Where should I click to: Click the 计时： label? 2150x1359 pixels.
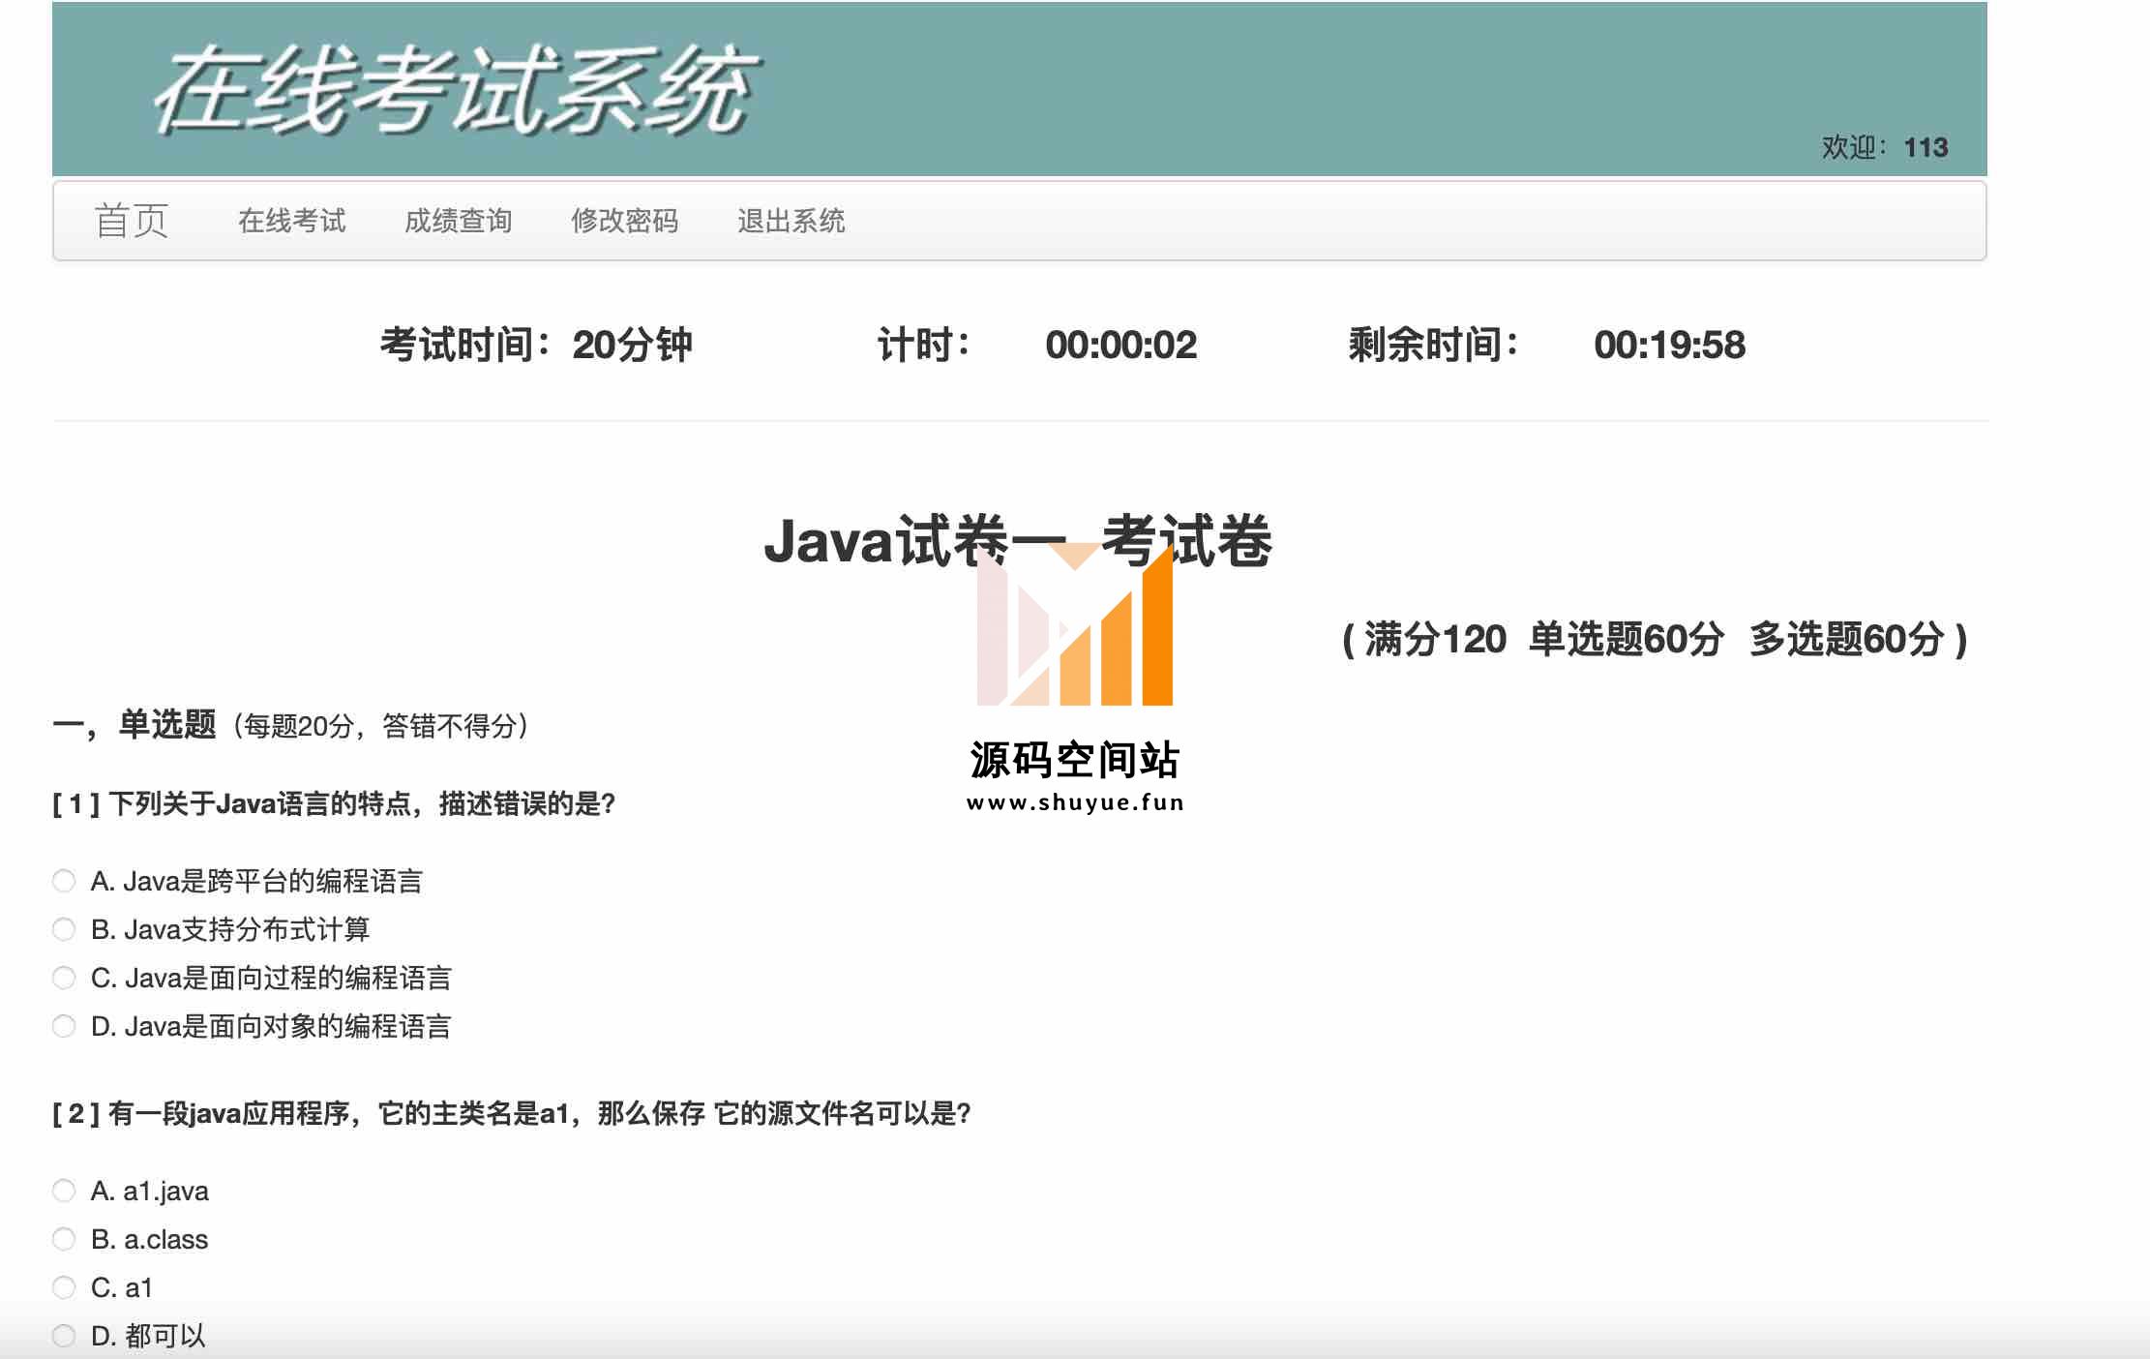point(923,345)
